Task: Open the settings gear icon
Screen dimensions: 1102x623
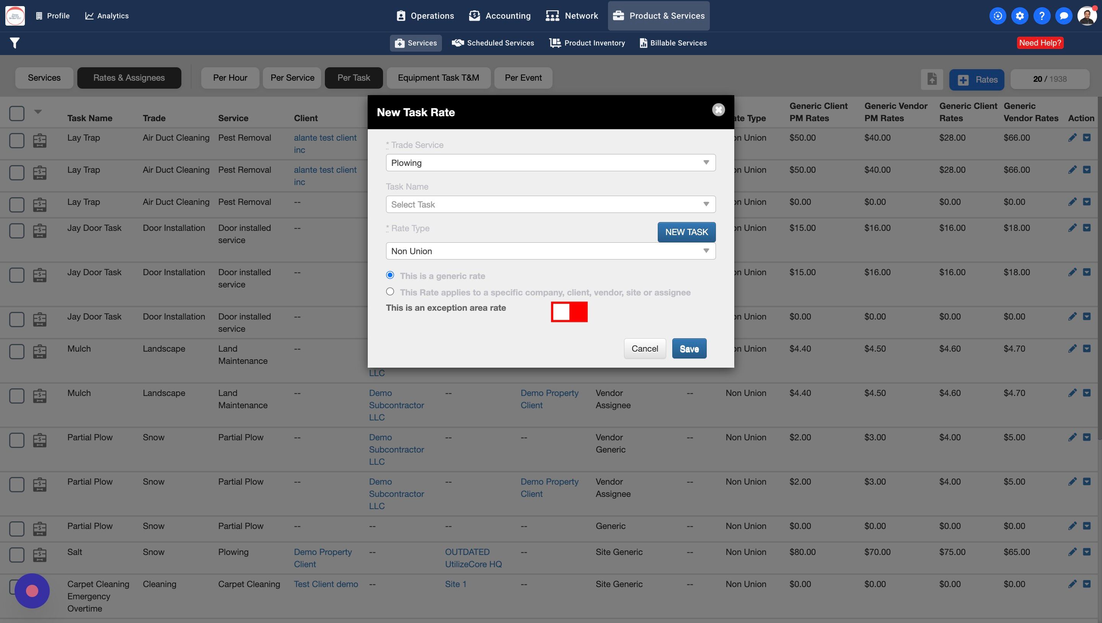Action: [x=1020, y=16]
